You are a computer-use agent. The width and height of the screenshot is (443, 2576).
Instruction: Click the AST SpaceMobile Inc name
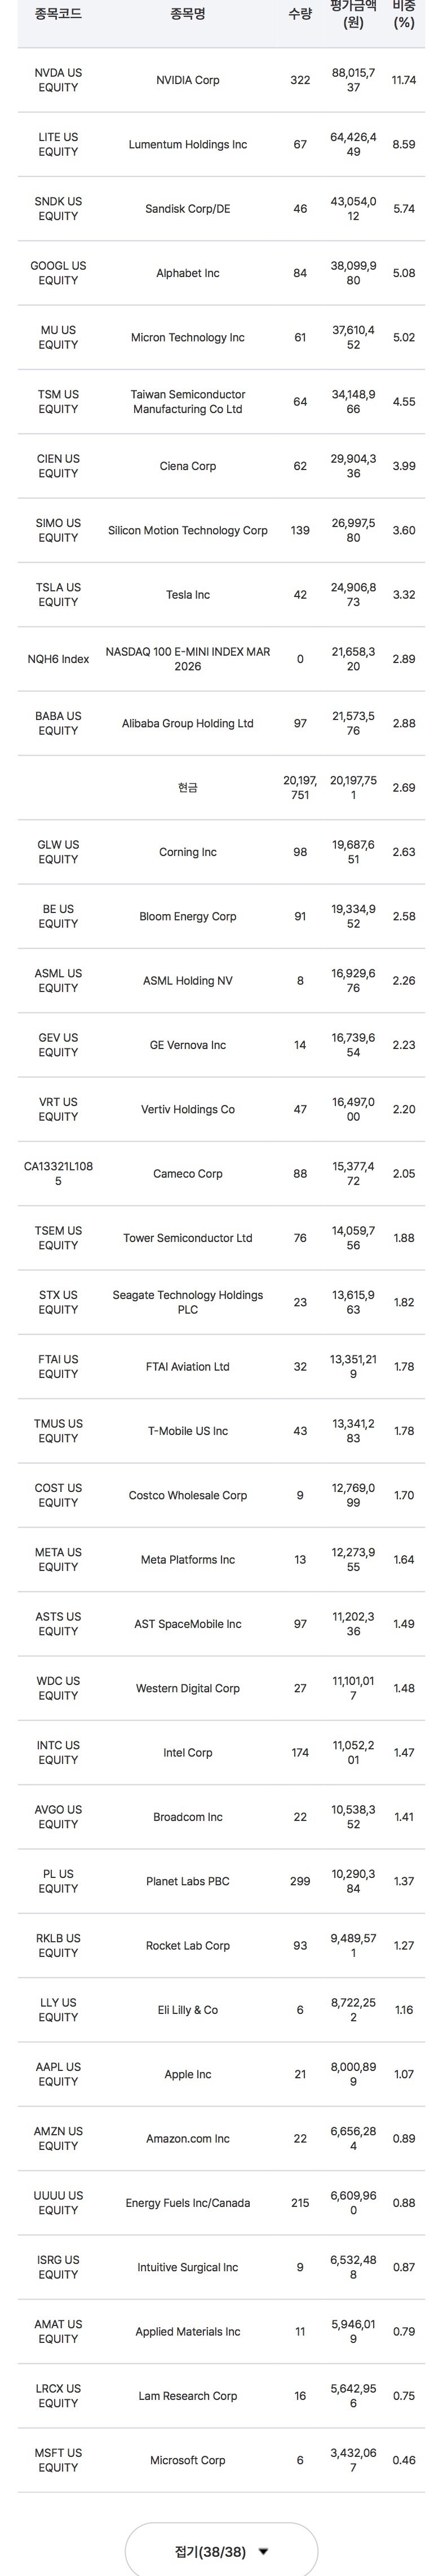[188, 1624]
